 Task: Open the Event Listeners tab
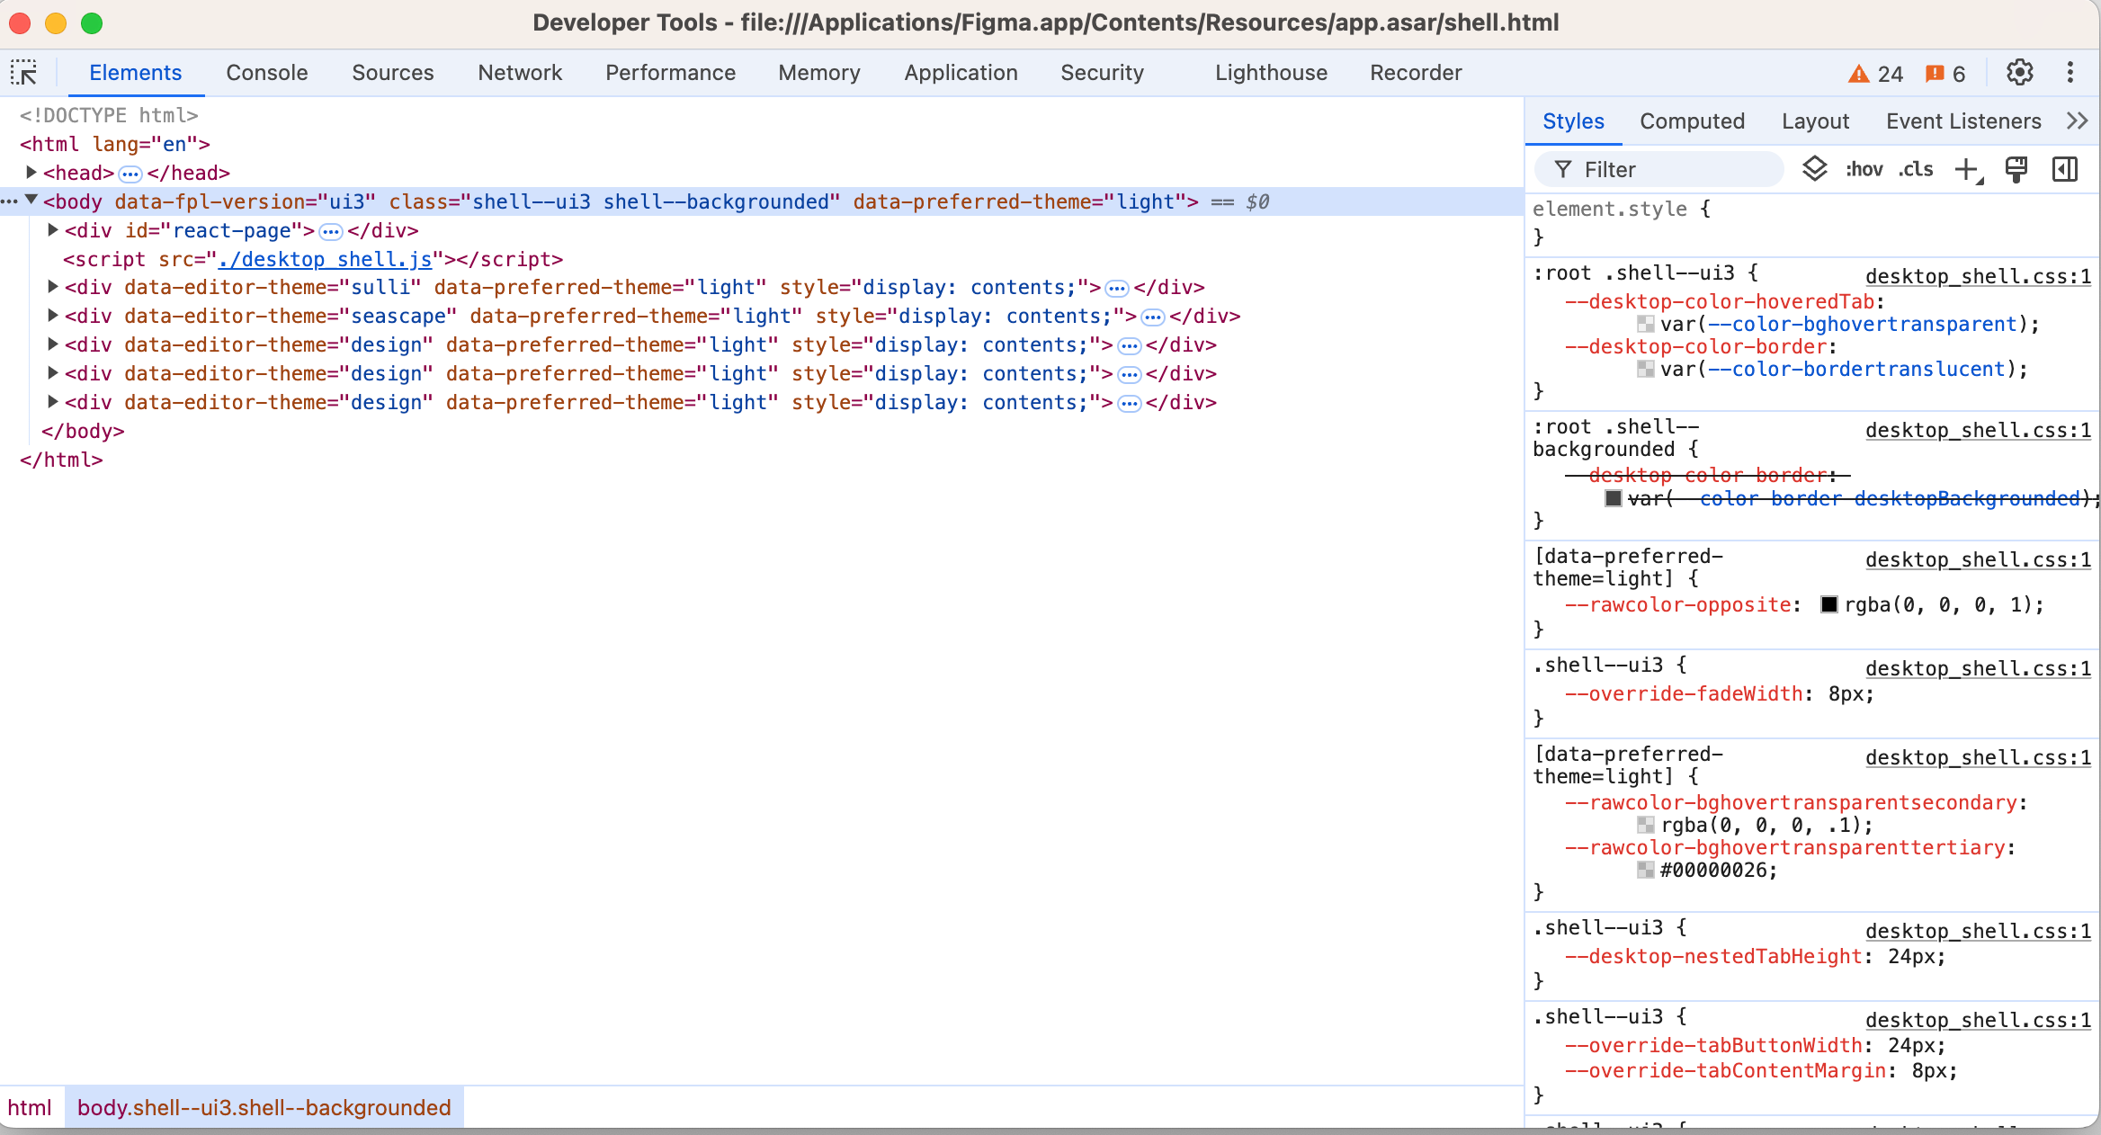coord(1963,121)
